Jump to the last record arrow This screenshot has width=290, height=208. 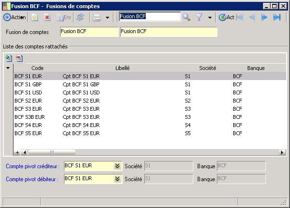277,17
